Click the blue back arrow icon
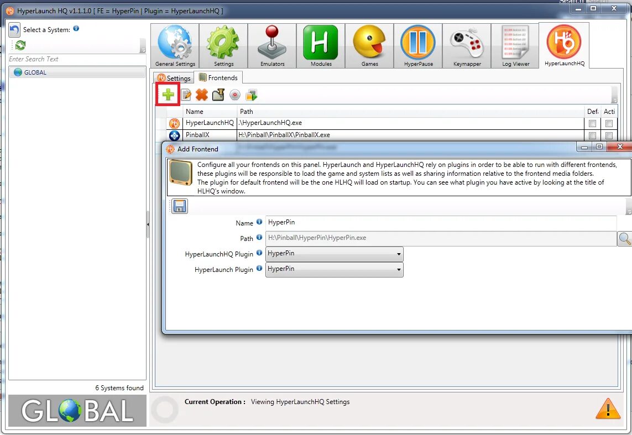632x435 pixels. pos(14,30)
